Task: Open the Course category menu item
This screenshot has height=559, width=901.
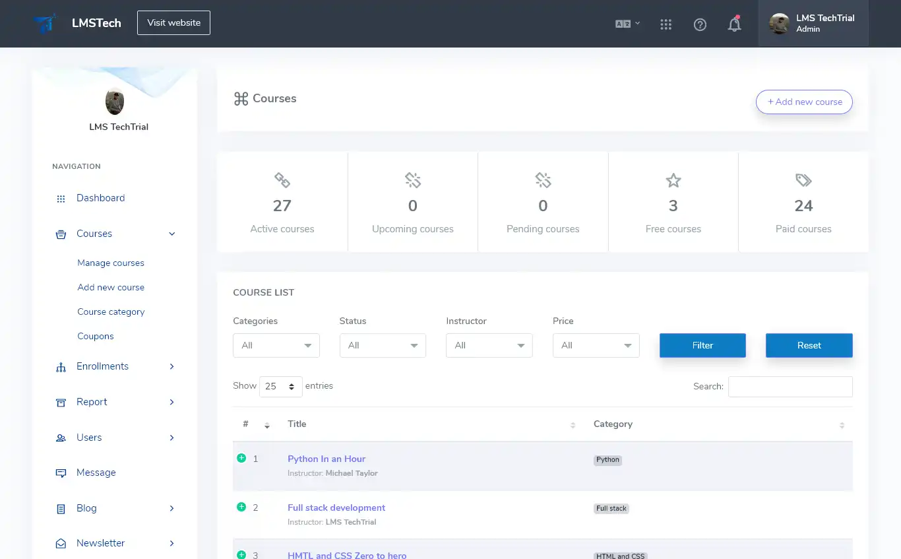Action: click(111, 312)
